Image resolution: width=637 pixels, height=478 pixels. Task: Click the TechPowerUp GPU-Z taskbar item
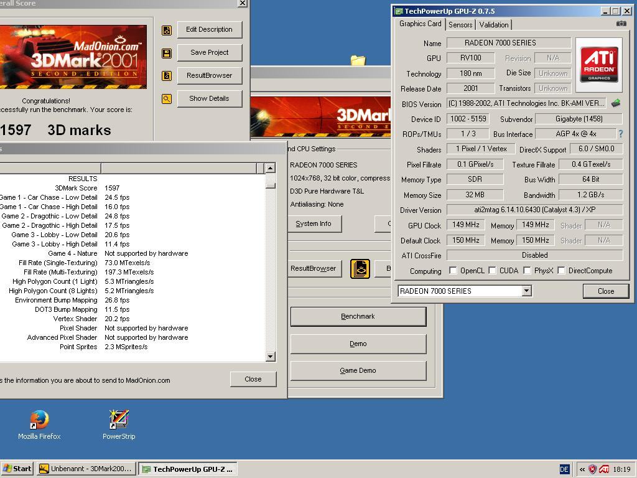click(x=188, y=469)
